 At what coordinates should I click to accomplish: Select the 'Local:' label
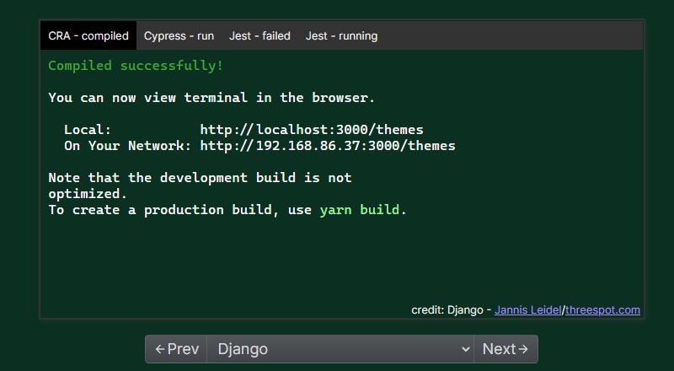(88, 130)
